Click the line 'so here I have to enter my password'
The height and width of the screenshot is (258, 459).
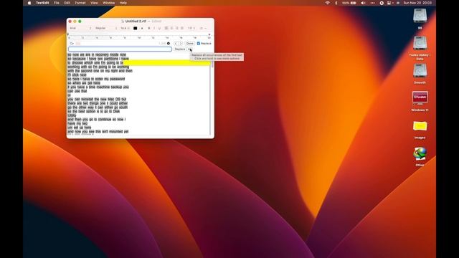[96, 79]
